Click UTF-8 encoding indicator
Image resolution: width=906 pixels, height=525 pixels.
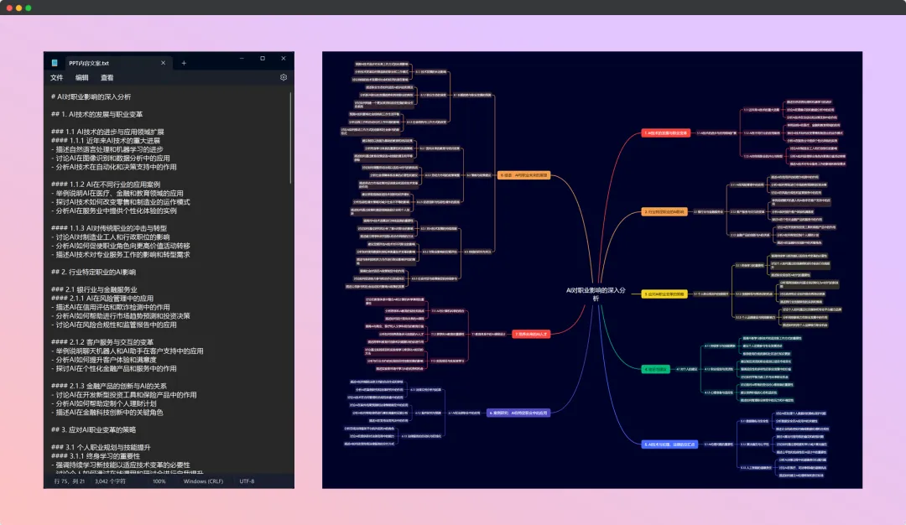point(247,481)
